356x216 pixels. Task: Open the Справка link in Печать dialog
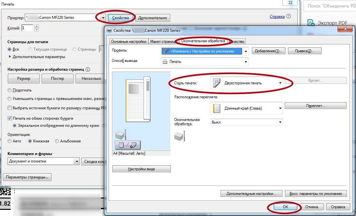click(277, 17)
